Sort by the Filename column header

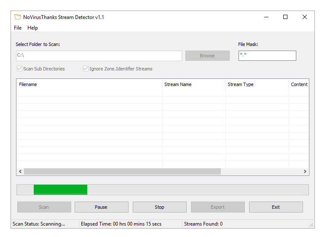coord(89,84)
